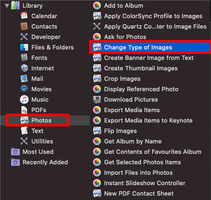
Task: Choose the Ask for Photos action
Action: click(x=125, y=37)
